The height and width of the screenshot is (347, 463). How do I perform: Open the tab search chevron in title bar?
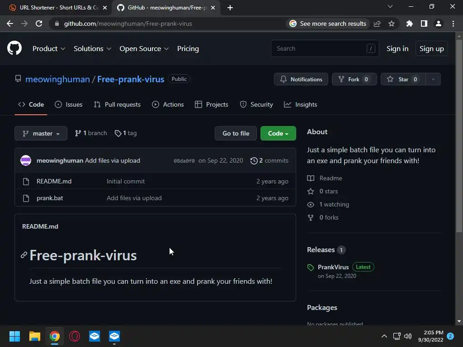[390, 6]
